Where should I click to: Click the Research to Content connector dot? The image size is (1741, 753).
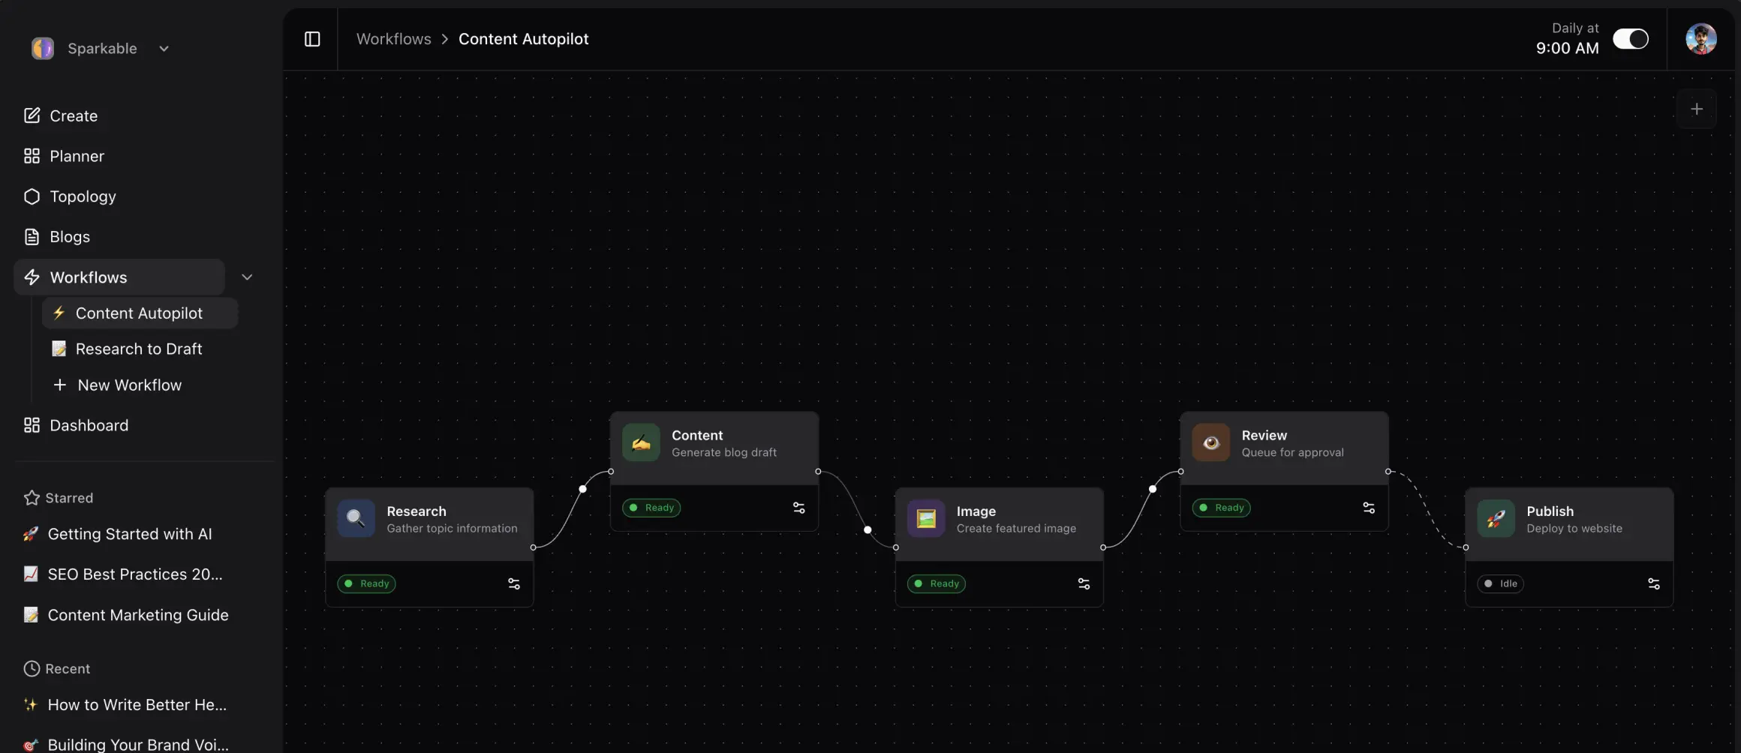[582, 489]
